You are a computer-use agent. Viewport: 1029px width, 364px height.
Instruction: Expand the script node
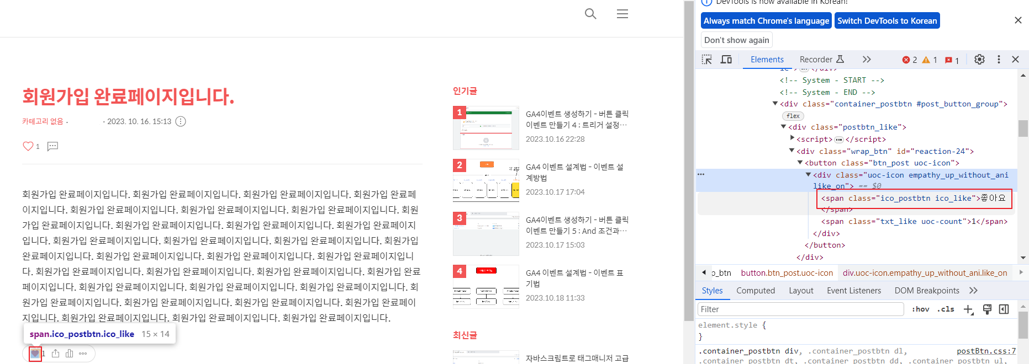point(792,138)
